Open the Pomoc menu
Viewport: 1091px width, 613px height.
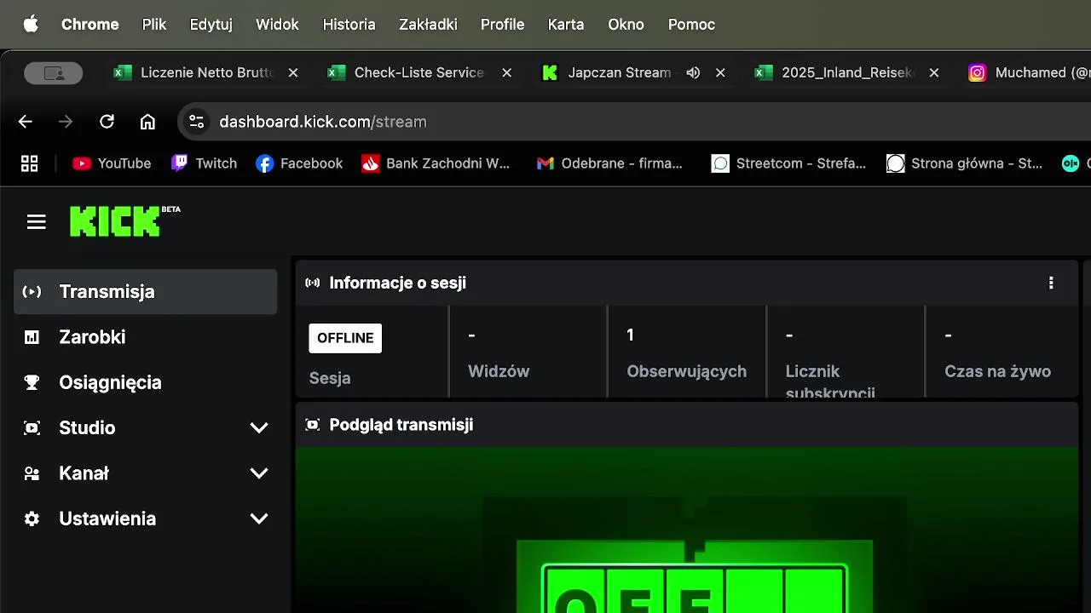click(691, 25)
